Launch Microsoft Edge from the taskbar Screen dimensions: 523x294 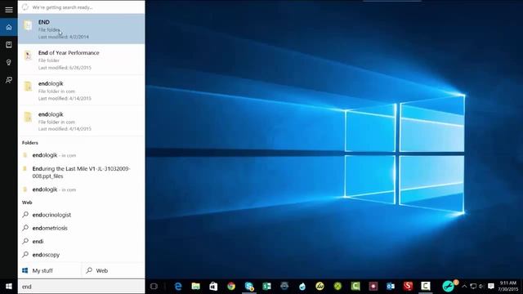[178, 287]
